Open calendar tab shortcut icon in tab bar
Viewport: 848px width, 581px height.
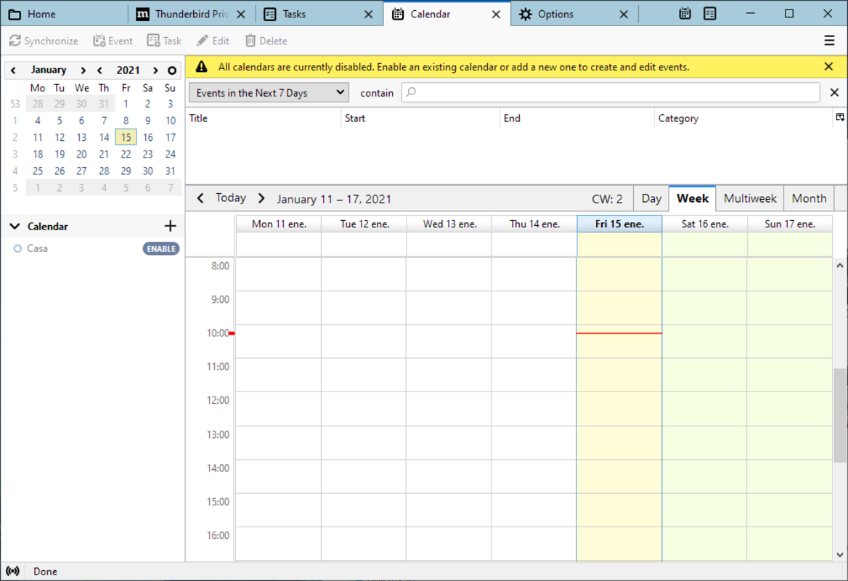point(685,14)
